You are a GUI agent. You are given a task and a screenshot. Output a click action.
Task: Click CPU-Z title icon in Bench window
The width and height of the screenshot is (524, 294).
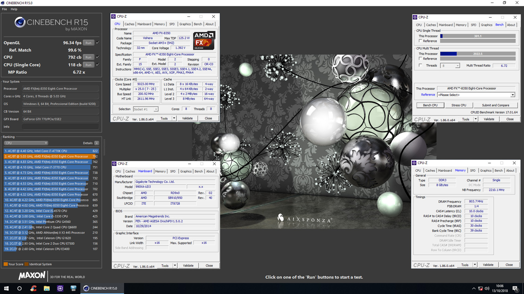pyautogui.click(x=415, y=17)
